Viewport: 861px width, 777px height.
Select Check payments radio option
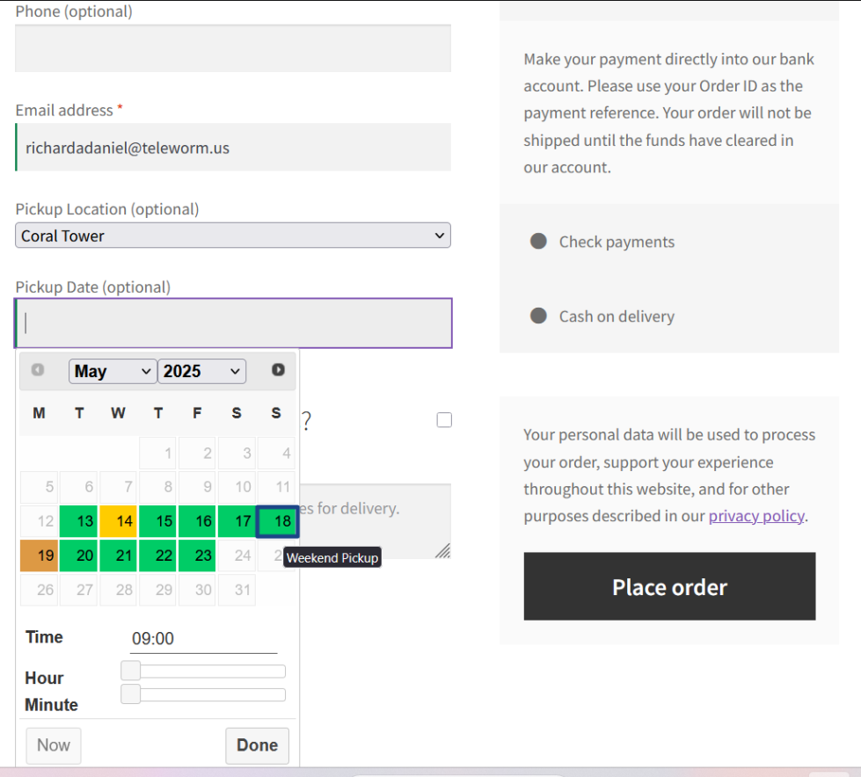[x=538, y=242]
